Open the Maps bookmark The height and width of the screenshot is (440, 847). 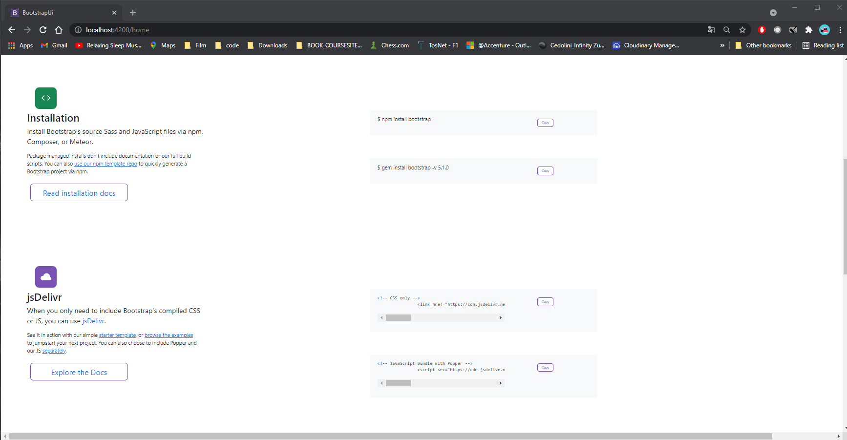point(163,45)
